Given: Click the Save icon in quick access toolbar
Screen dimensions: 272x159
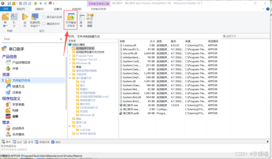Looking at the screenshot, I should tap(9, 3).
